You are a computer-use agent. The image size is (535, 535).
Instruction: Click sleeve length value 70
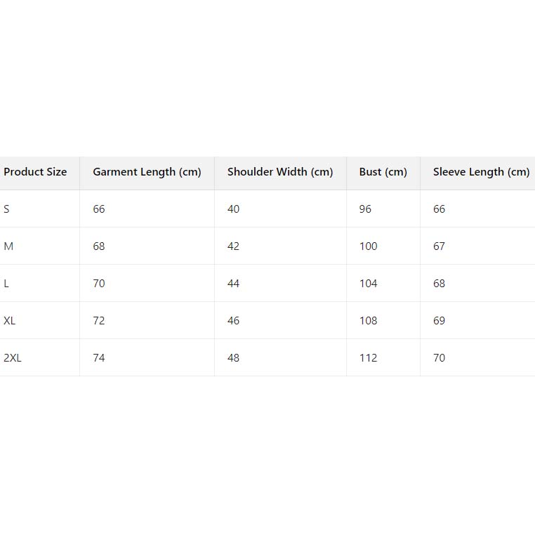click(439, 358)
